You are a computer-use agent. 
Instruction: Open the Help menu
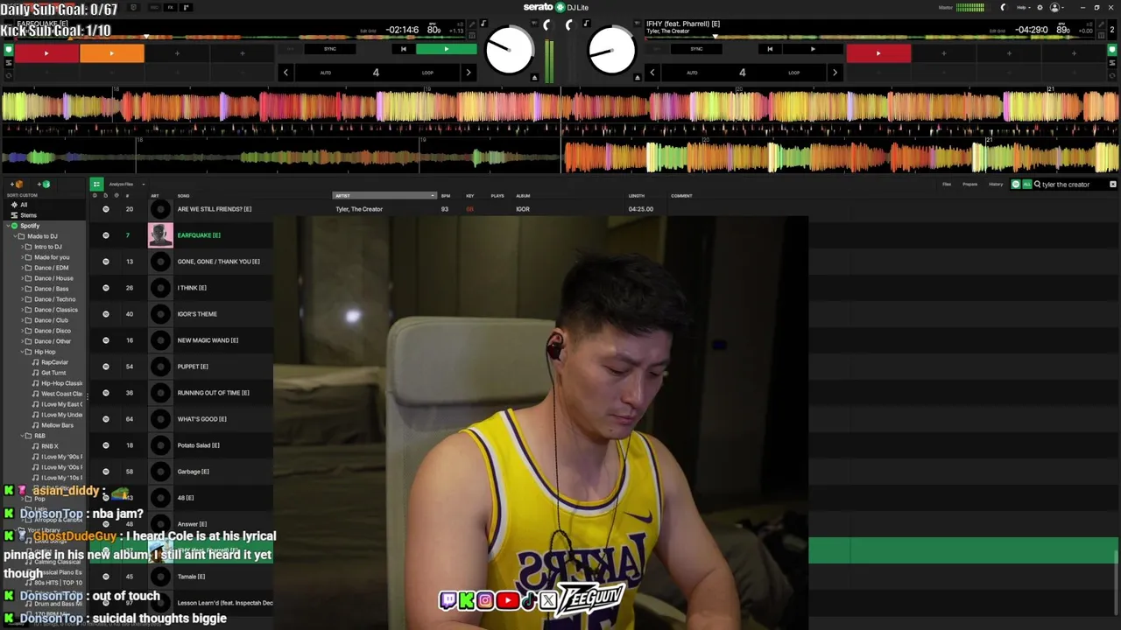pyautogui.click(x=1022, y=8)
